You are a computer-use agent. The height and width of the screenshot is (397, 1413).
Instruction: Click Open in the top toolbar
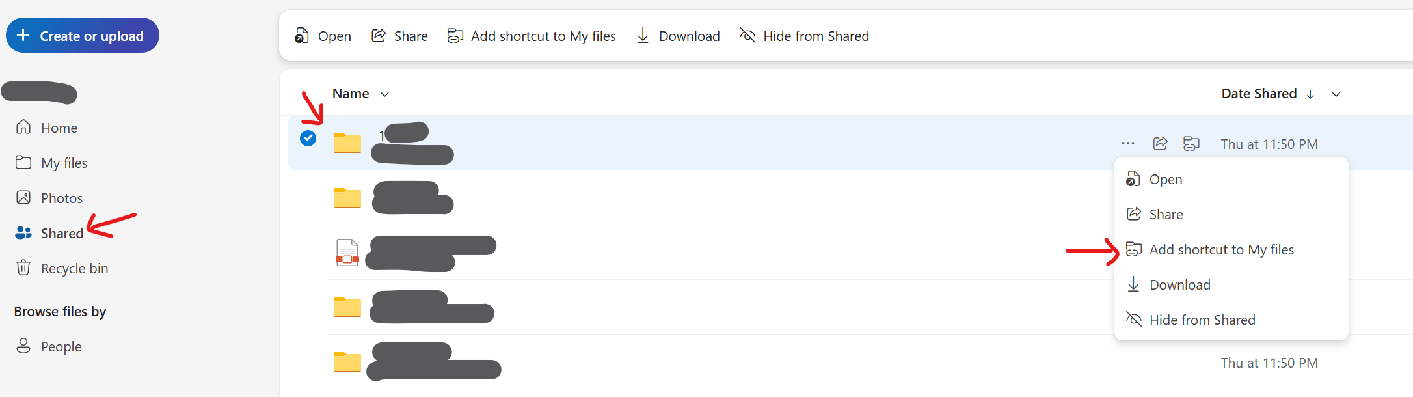click(x=323, y=36)
